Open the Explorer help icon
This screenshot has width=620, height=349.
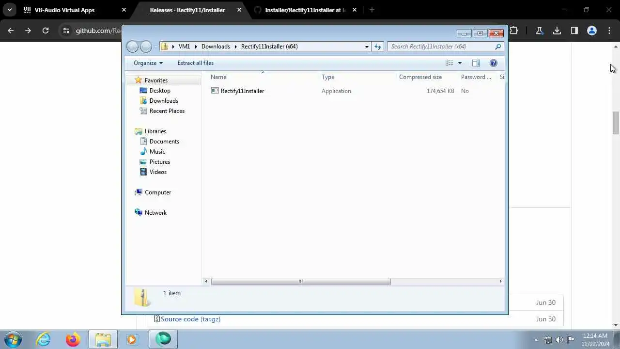(494, 63)
